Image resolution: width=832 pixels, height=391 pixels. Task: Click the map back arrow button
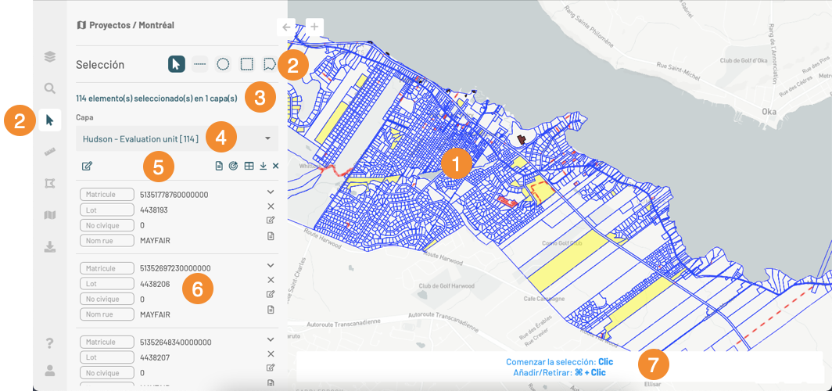click(x=287, y=27)
